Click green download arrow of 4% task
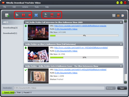 26,26
